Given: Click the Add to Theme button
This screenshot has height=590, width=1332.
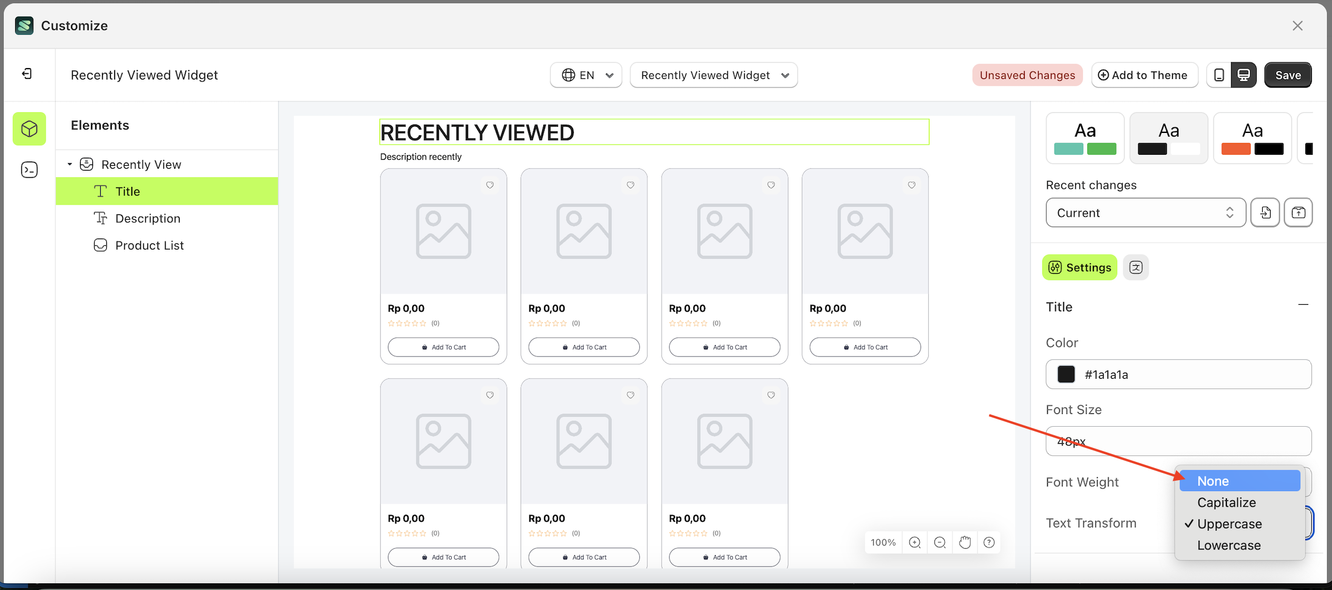Looking at the screenshot, I should click(x=1144, y=75).
